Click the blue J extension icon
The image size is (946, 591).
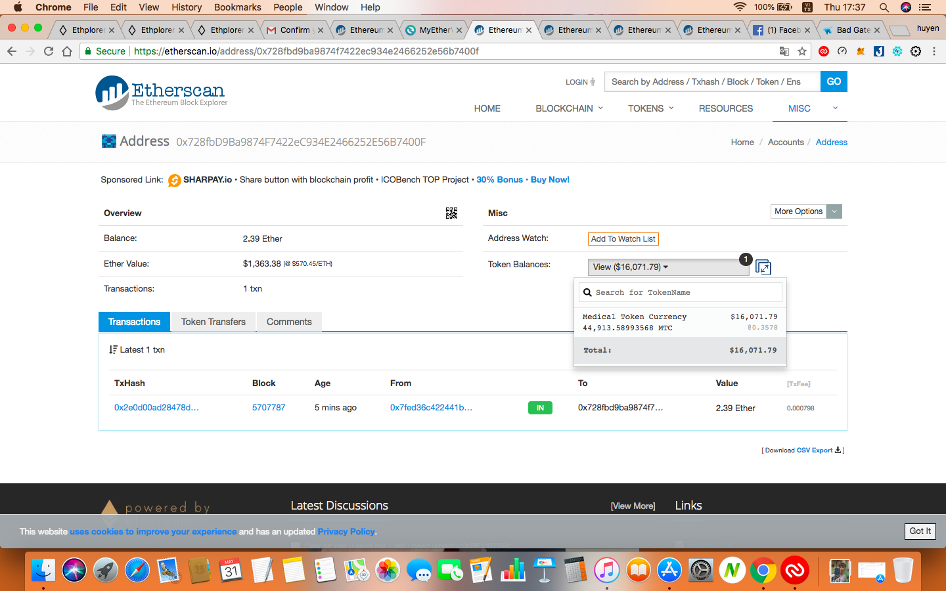(x=879, y=51)
